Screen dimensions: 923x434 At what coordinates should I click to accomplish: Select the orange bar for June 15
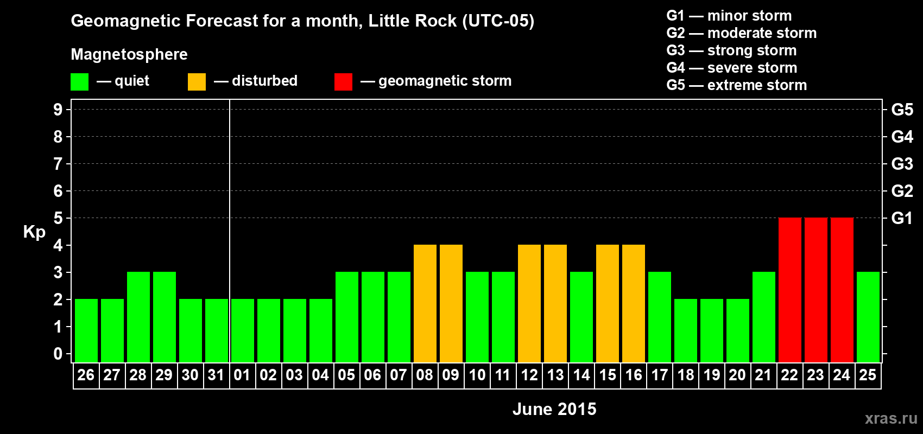(x=607, y=303)
